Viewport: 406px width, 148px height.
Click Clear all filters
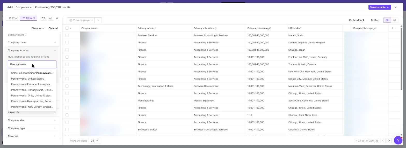coord(53,28)
